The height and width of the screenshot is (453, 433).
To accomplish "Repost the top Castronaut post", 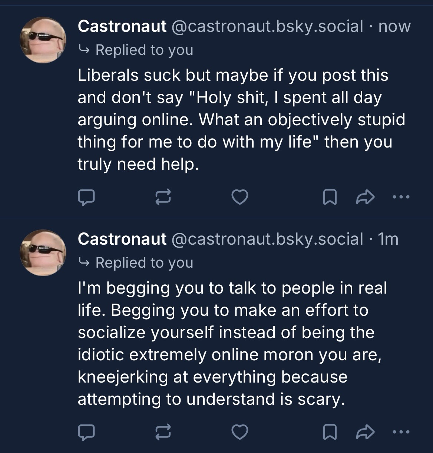I will pos(163,197).
